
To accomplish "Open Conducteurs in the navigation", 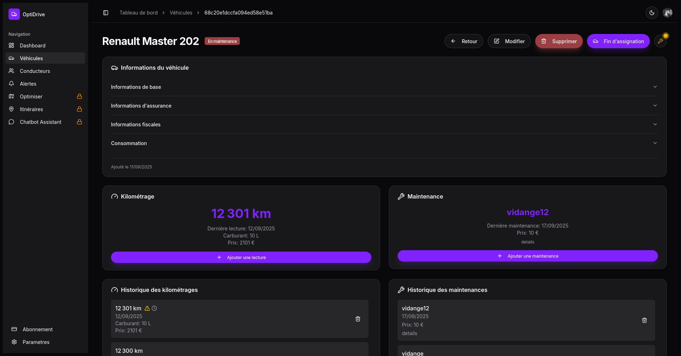I will [35, 71].
